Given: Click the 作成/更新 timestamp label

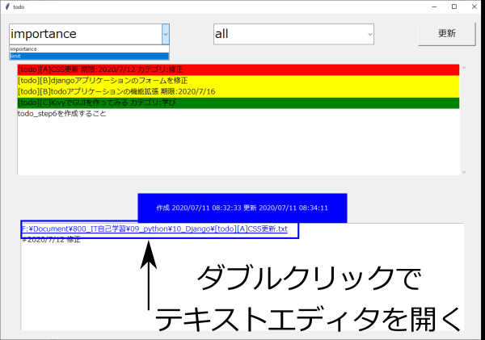Looking at the screenshot, I should tap(242, 208).
